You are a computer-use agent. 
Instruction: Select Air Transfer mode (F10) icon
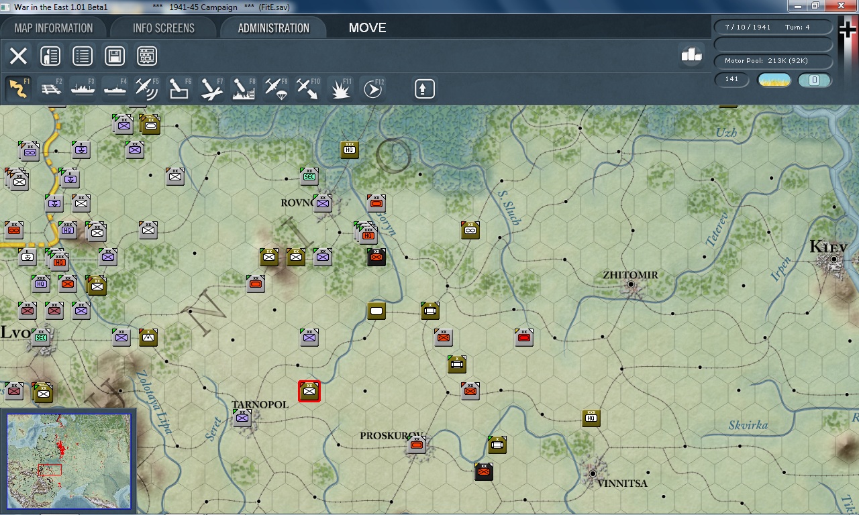pos(308,89)
